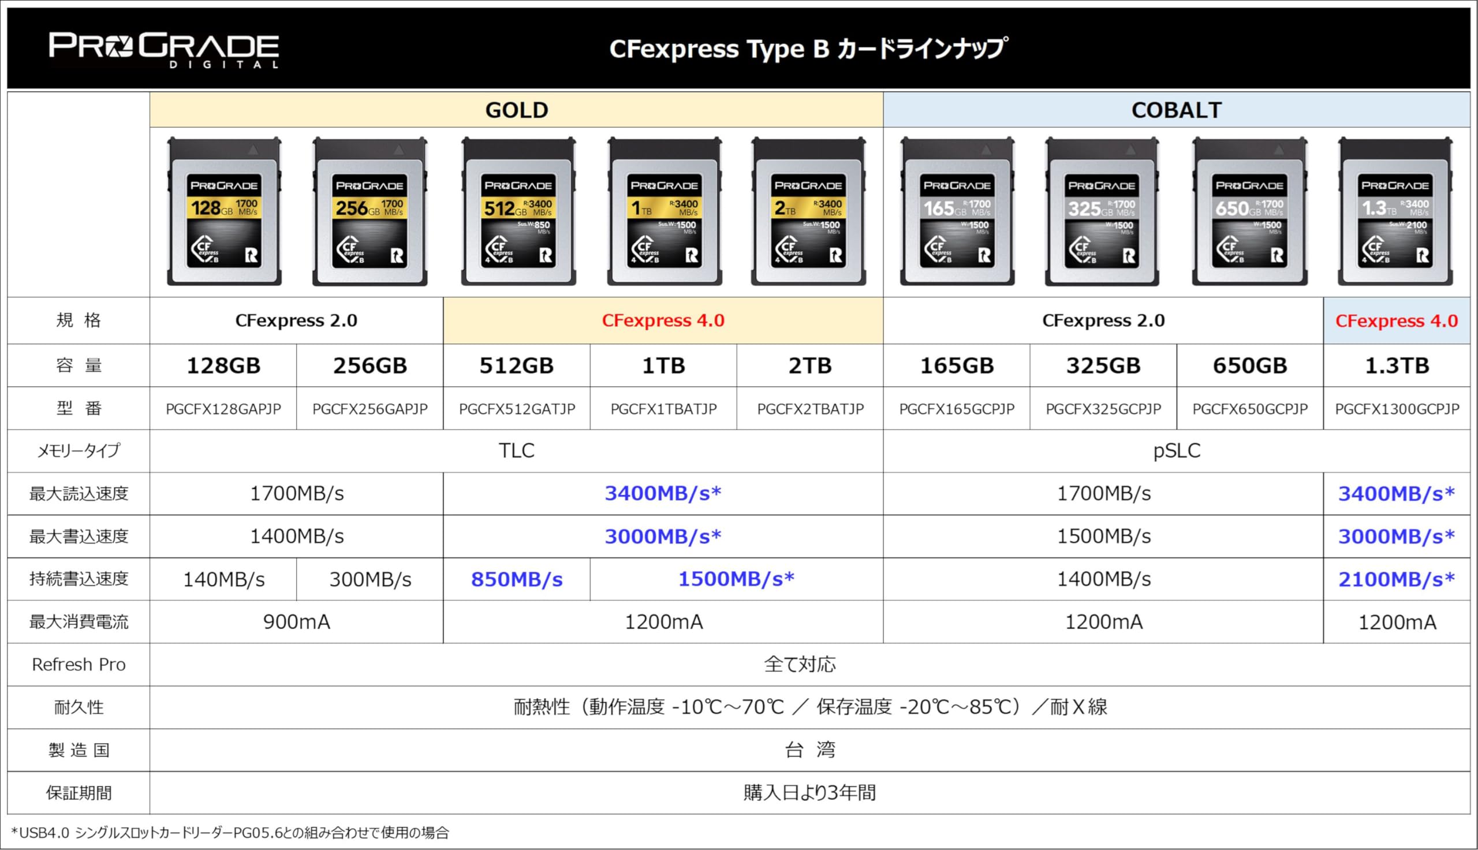Click the 容量 row label

(x=79, y=366)
